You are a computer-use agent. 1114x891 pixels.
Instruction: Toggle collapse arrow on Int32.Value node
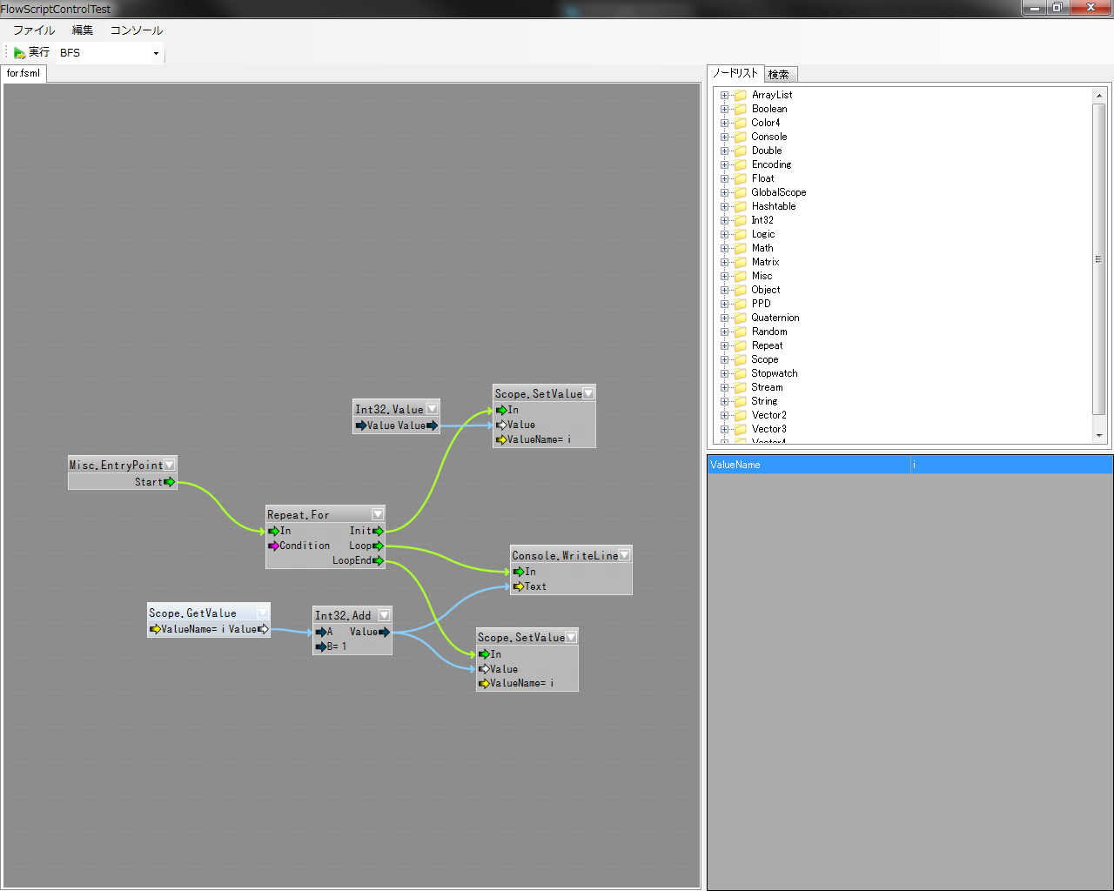[433, 410]
